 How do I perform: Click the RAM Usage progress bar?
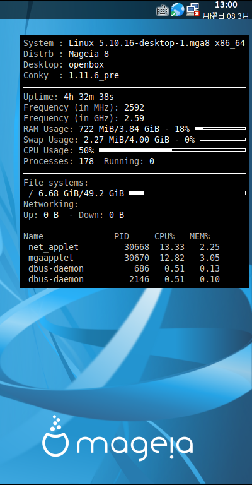pyautogui.click(x=220, y=128)
